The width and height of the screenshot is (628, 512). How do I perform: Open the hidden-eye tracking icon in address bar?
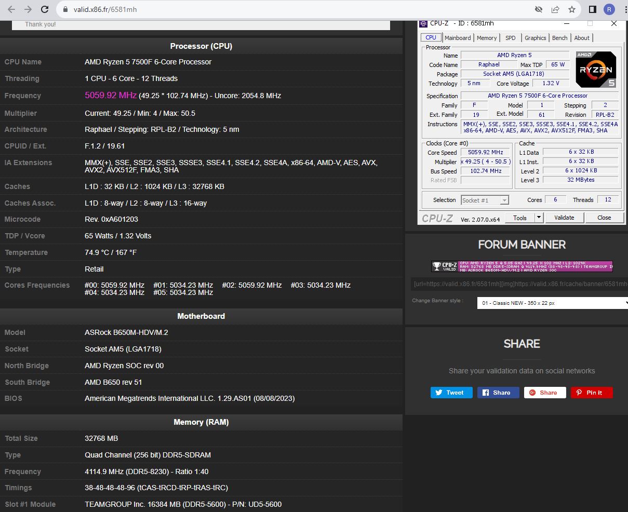(539, 9)
